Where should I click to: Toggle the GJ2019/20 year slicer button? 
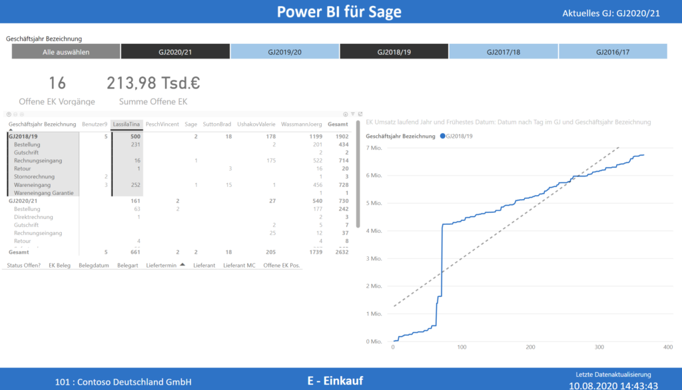tap(285, 51)
